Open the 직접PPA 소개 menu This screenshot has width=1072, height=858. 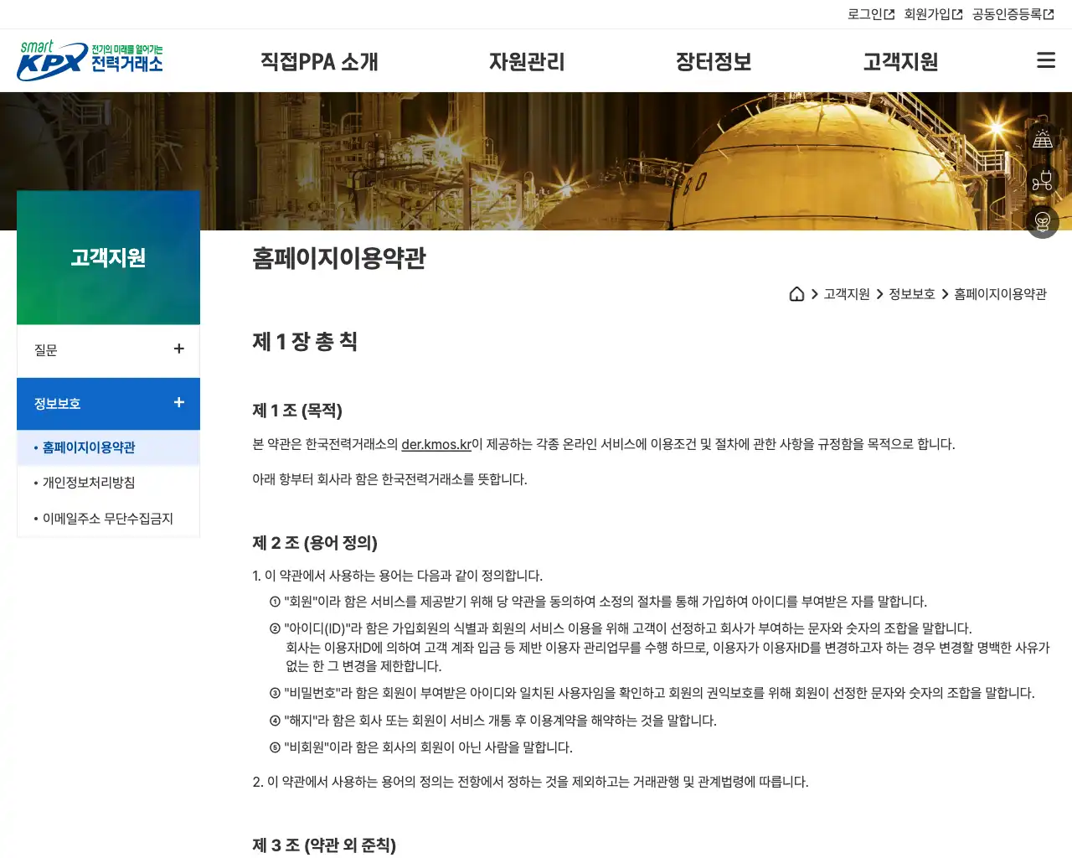tap(319, 61)
